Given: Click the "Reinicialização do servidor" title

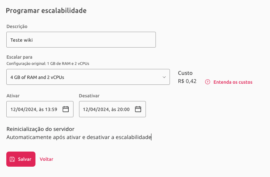Looking at the screenshot, I should click(41, 129).
